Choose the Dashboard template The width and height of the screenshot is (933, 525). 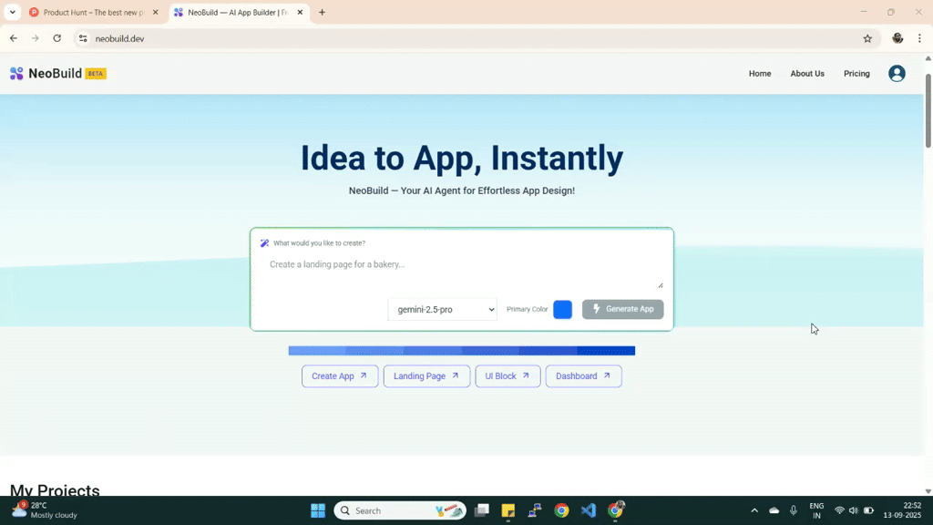tap(583, 376)
